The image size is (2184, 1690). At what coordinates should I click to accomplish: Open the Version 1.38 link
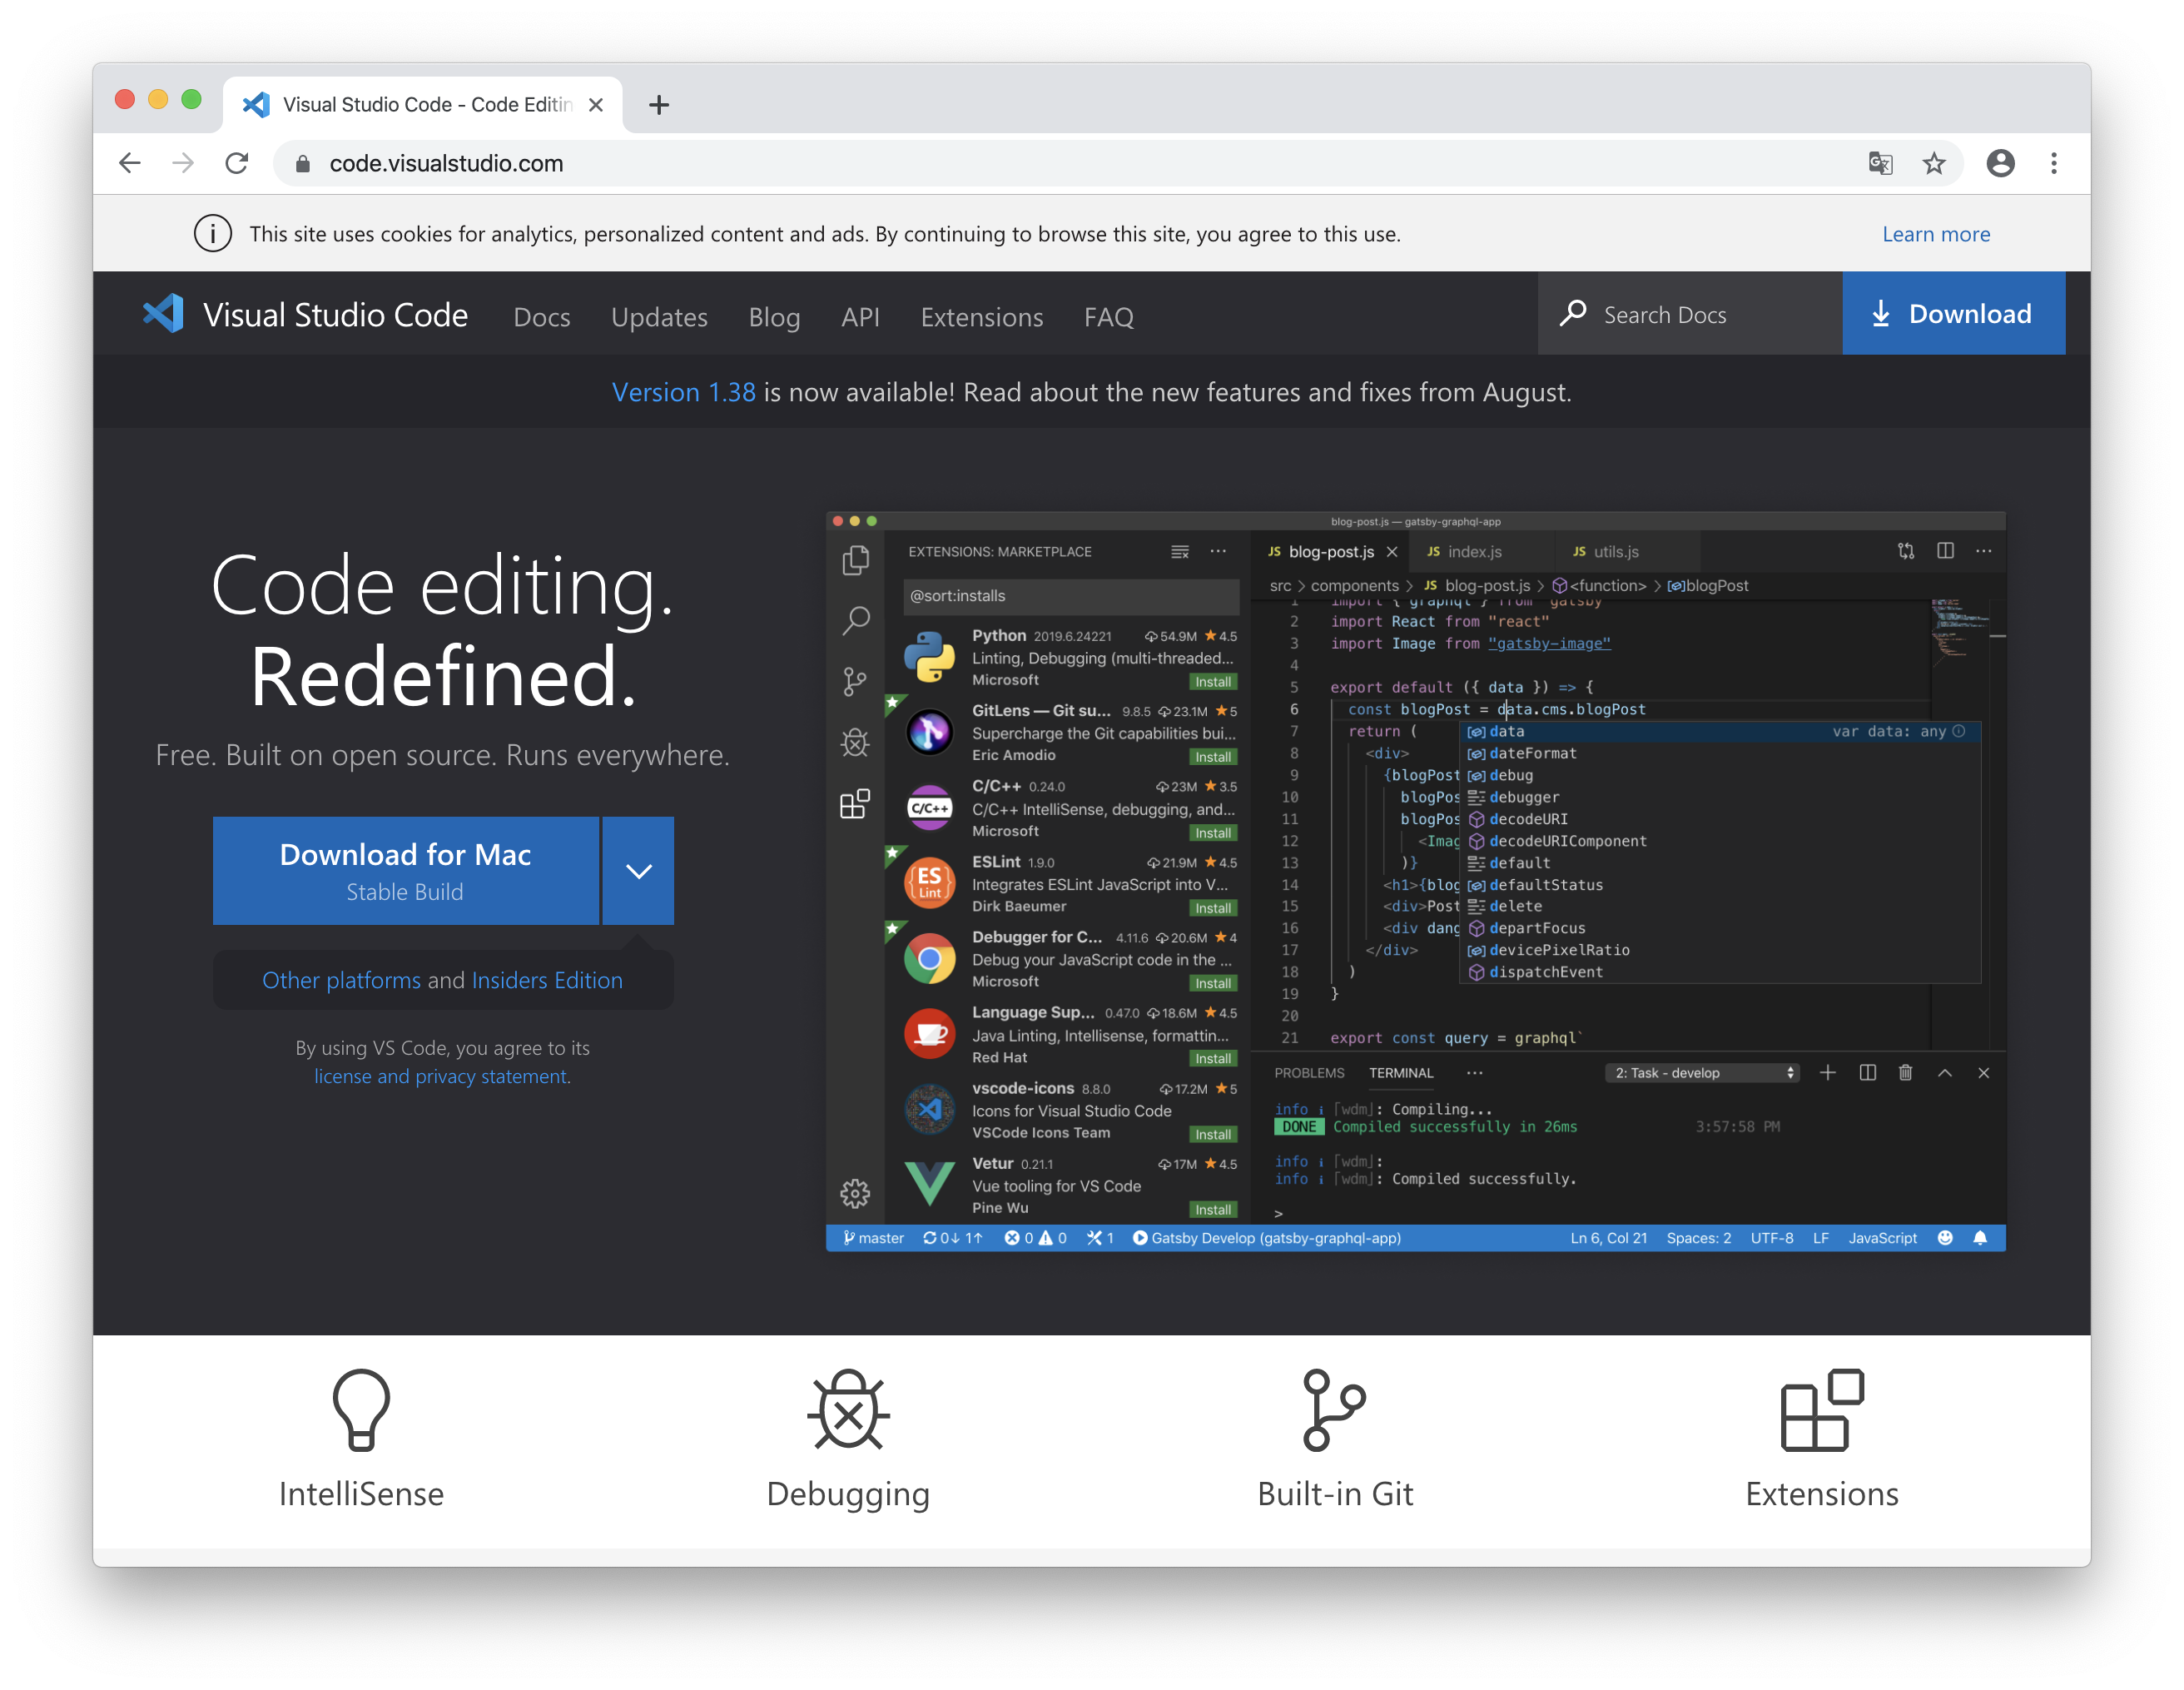click(683, 392)
